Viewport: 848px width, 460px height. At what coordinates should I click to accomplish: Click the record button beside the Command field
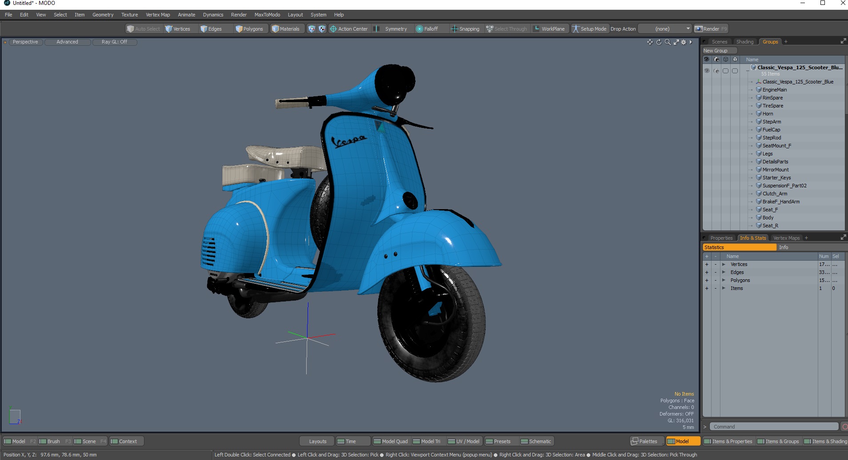[x=844, y=427]
